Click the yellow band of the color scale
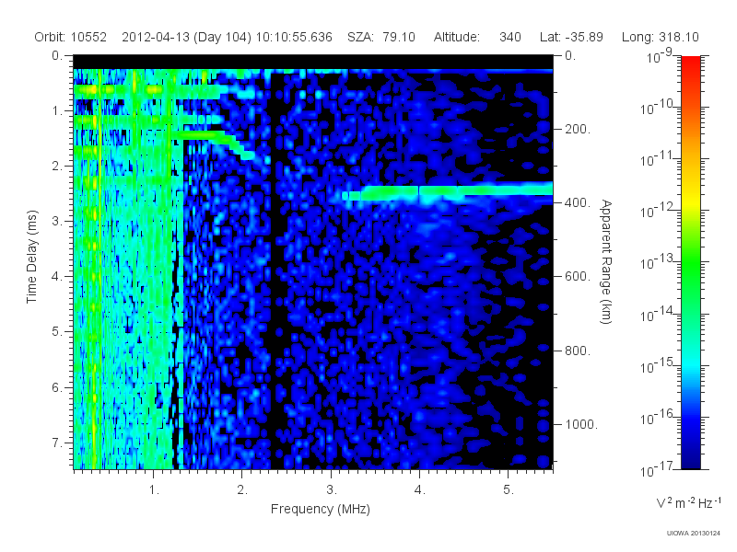This screenshot has height=552, width=737. [690, 200]
